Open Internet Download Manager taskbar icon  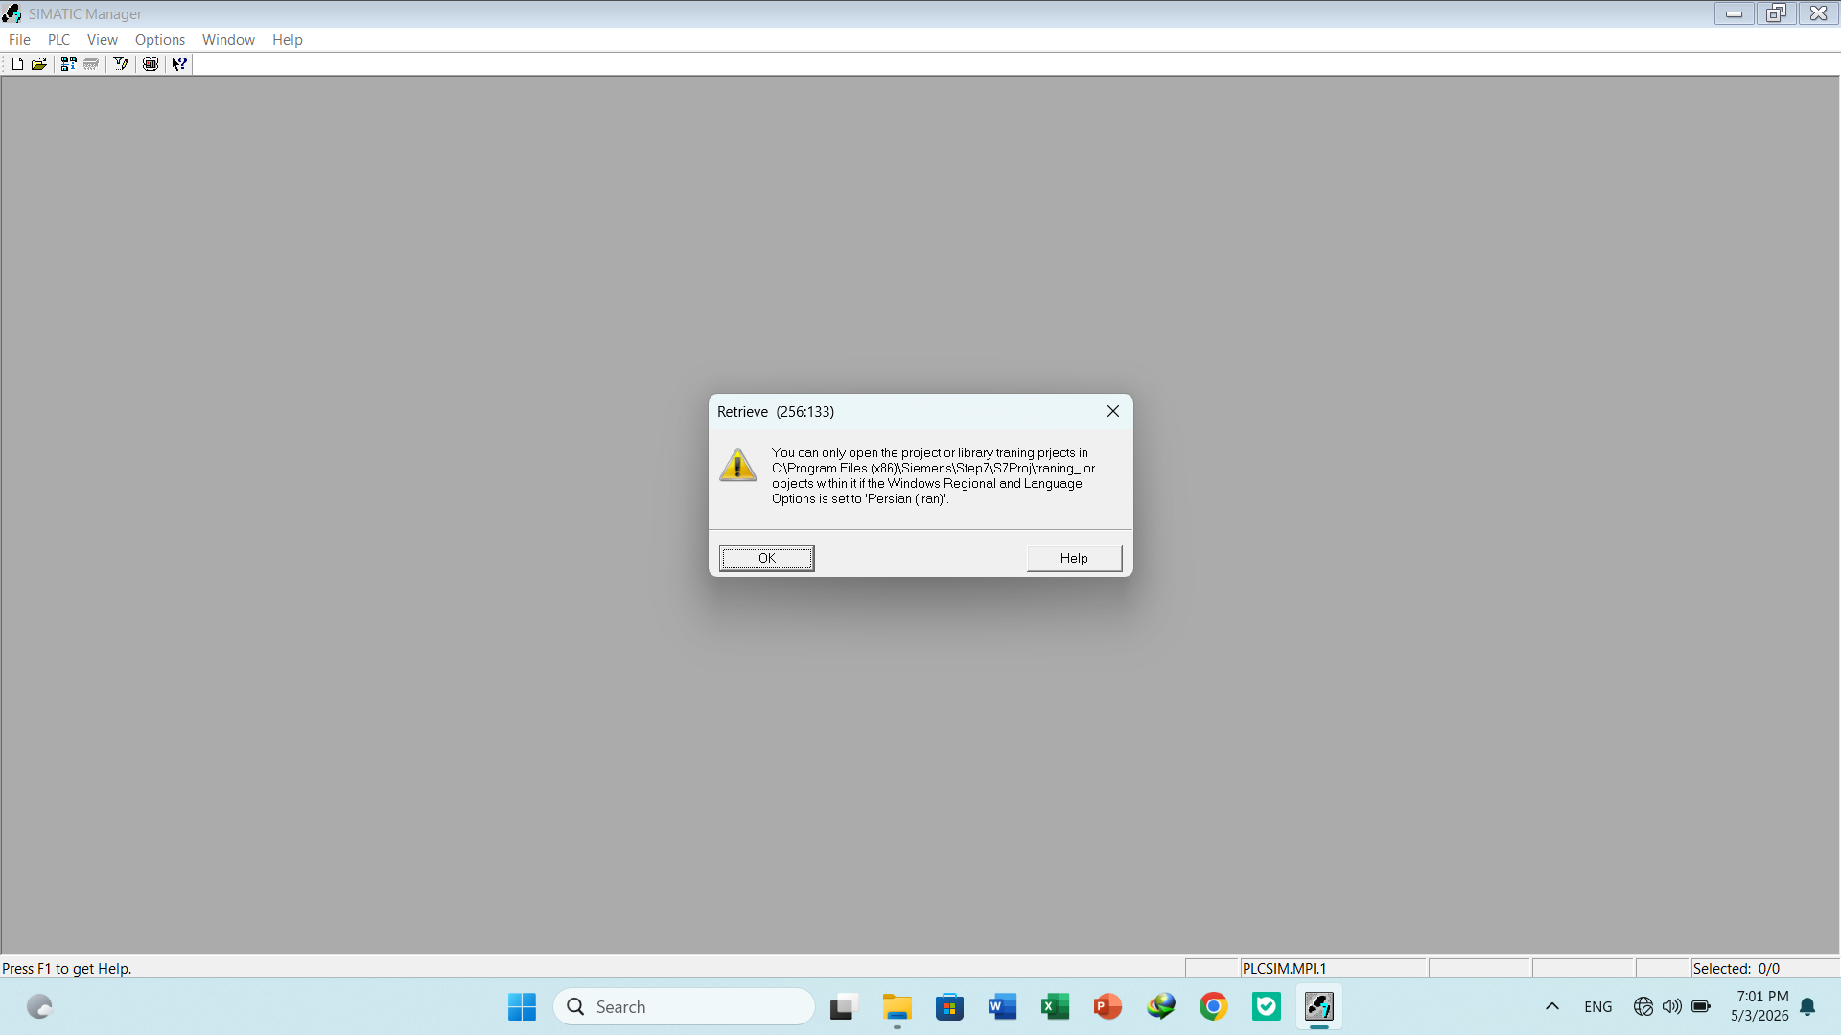click(1161, 1007)
